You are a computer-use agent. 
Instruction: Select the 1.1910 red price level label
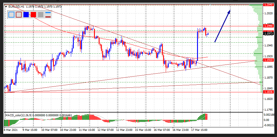[x=268, y=60]
